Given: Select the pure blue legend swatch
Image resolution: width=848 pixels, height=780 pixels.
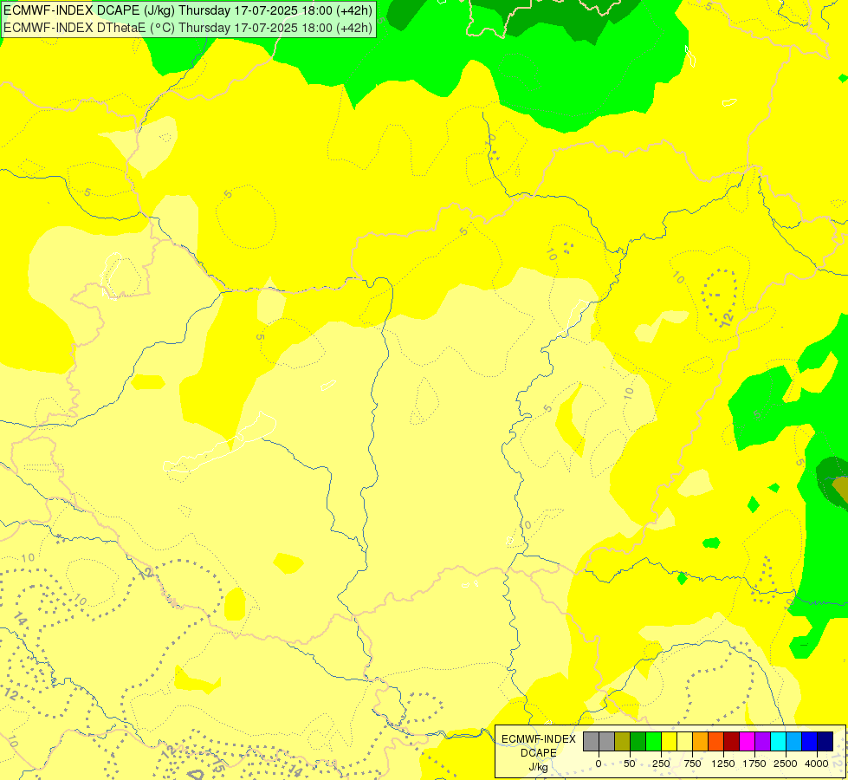Looking at the screenshot, I should (x=810, y=741).
